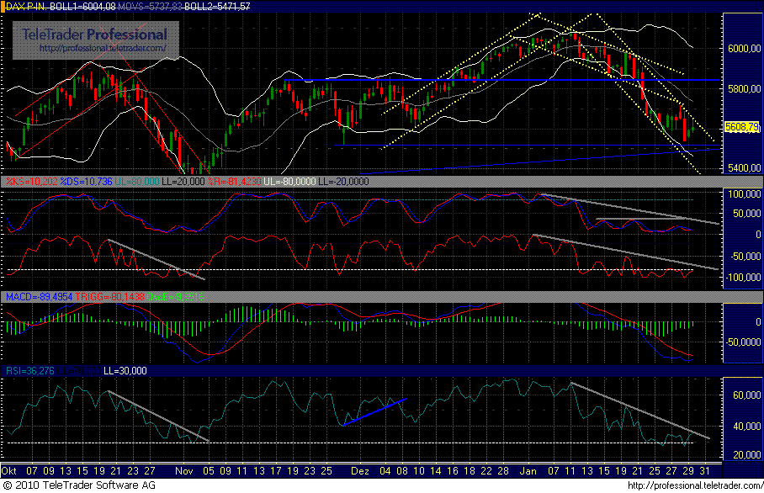
Task: Click the LL=20,000 lower limit label
Action: pyautogui.click(x=183, y=181)
